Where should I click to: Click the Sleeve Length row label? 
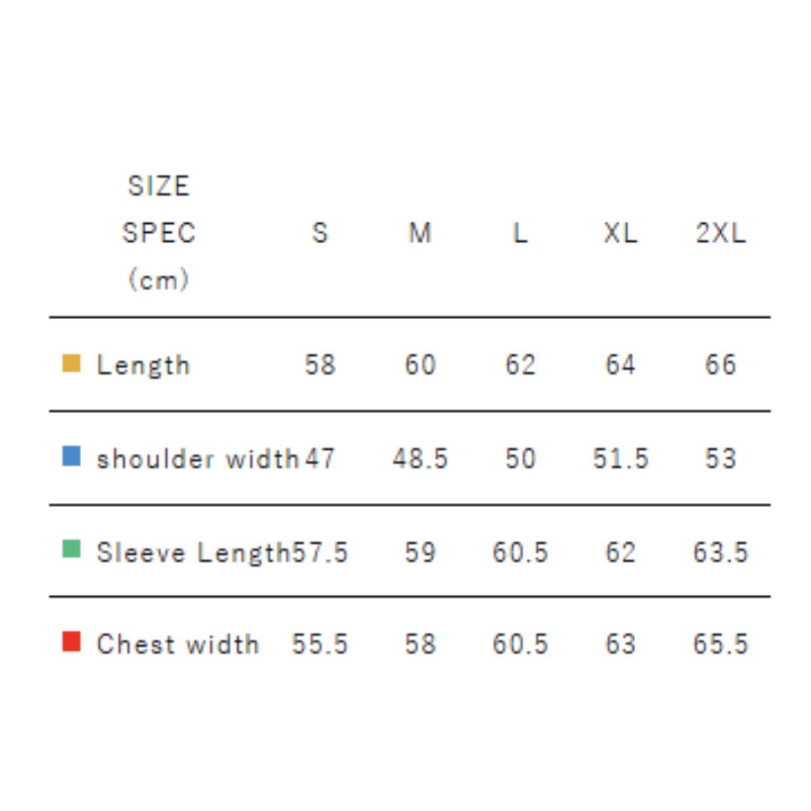point(193,553)
